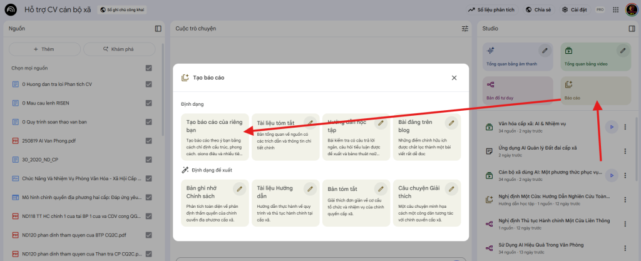
Task: Close the Tạo báo cáo dialog
Action: [454, 78]
